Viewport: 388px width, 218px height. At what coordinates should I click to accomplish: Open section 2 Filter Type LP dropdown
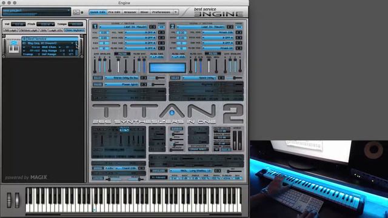coord(178,57)
